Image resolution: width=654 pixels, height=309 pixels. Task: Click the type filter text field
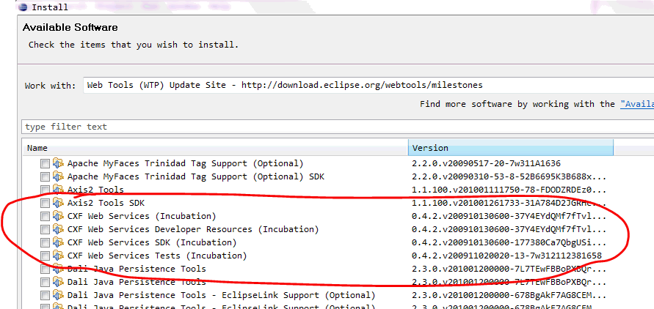338,127
